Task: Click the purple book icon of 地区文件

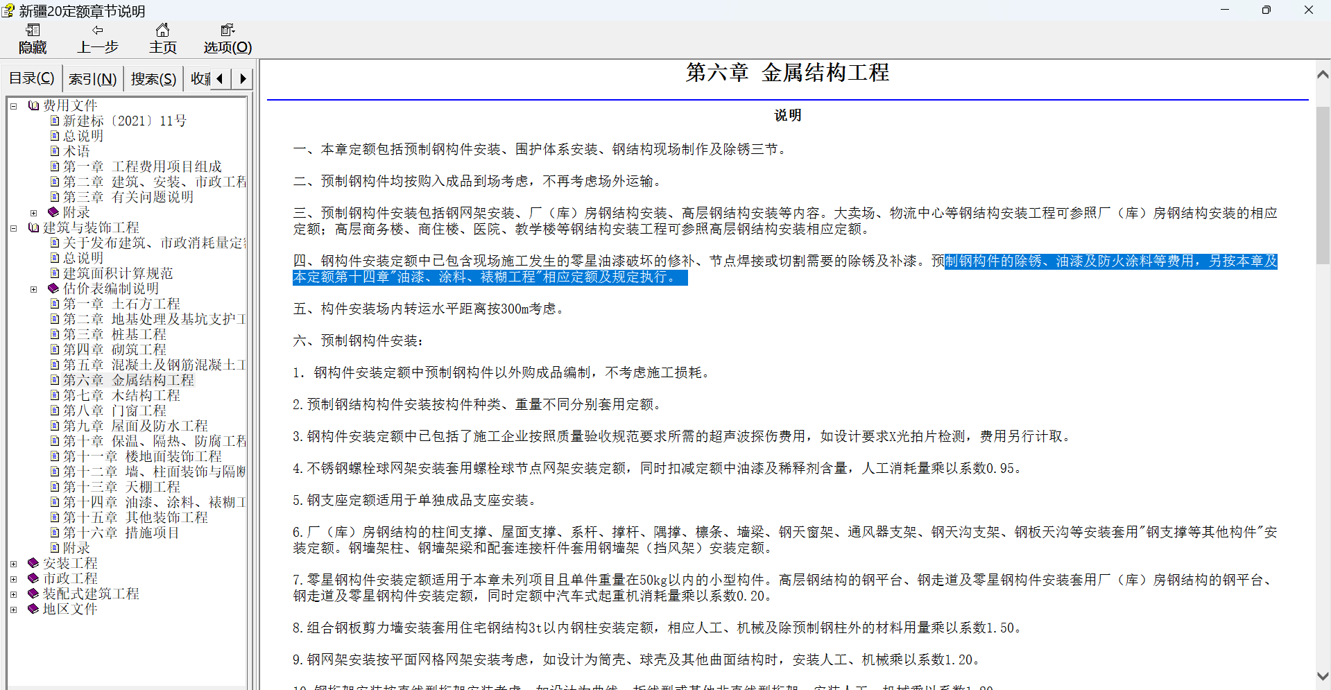Action: tap(33, 609)
